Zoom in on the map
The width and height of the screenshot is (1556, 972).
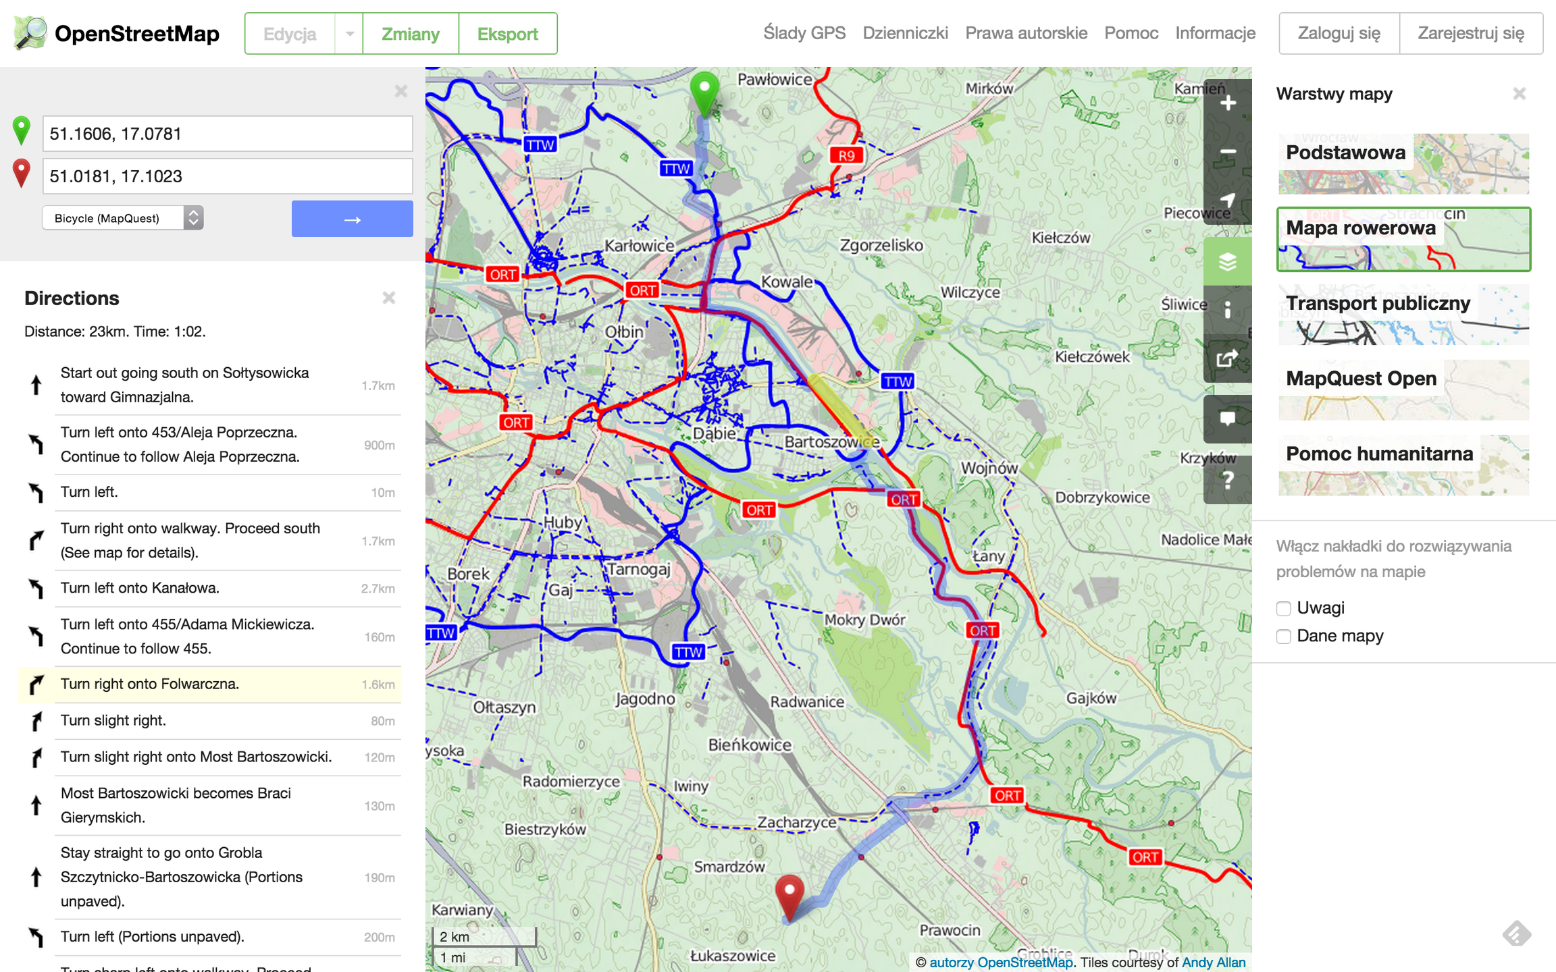1228,103
